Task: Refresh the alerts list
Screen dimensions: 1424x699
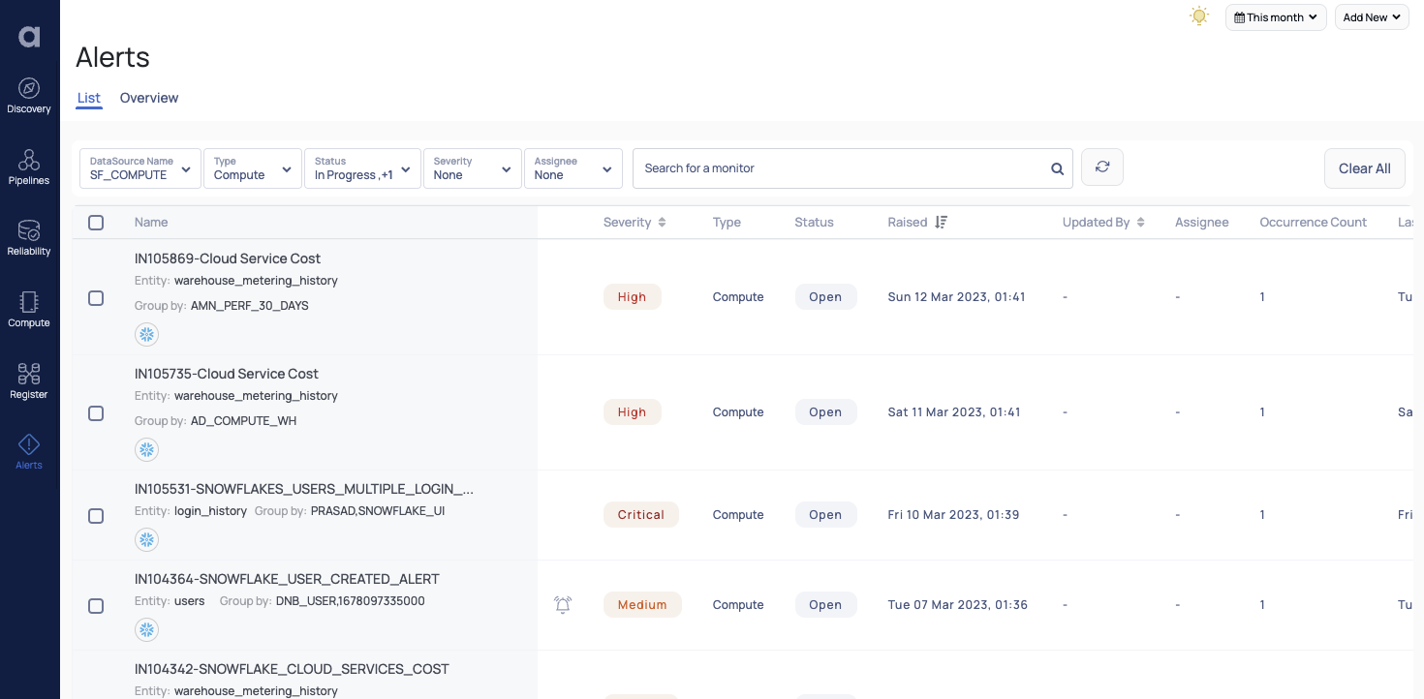Action: [x=1102, y=167]
